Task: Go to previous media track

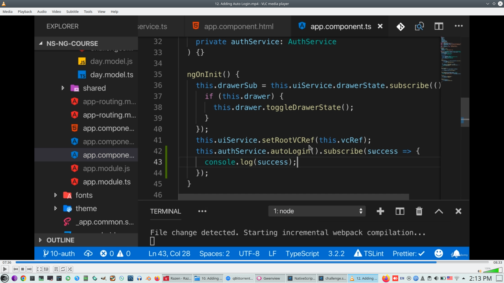Action: (16, 269)
